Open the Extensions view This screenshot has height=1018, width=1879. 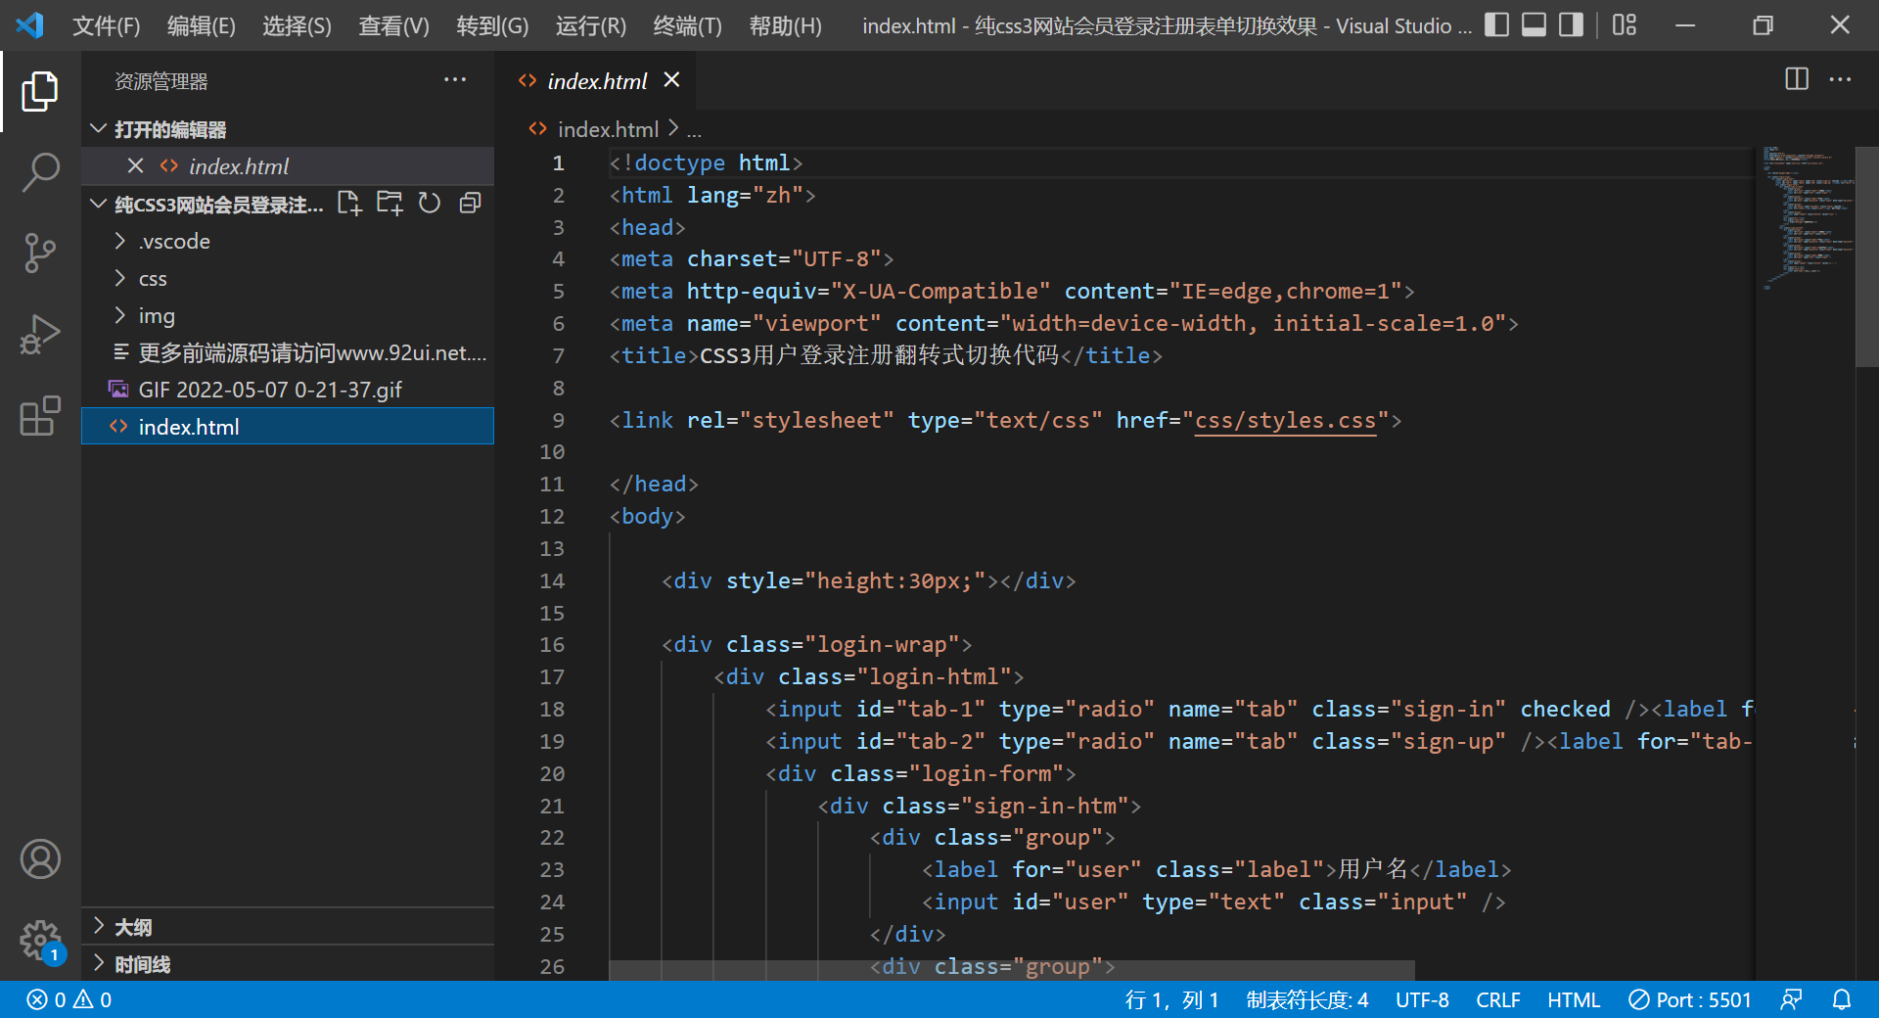40,415
